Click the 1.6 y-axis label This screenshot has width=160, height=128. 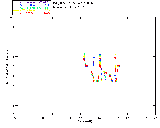coord(12,57)
